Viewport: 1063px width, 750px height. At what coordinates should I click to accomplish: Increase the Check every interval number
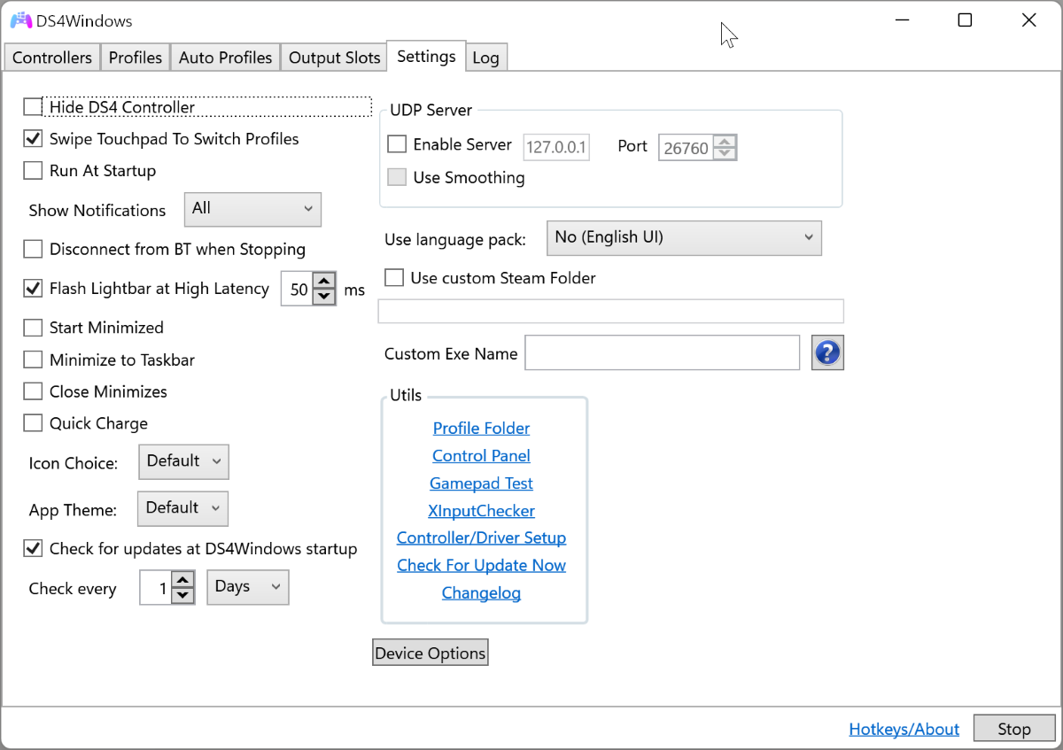coord(182,580)
